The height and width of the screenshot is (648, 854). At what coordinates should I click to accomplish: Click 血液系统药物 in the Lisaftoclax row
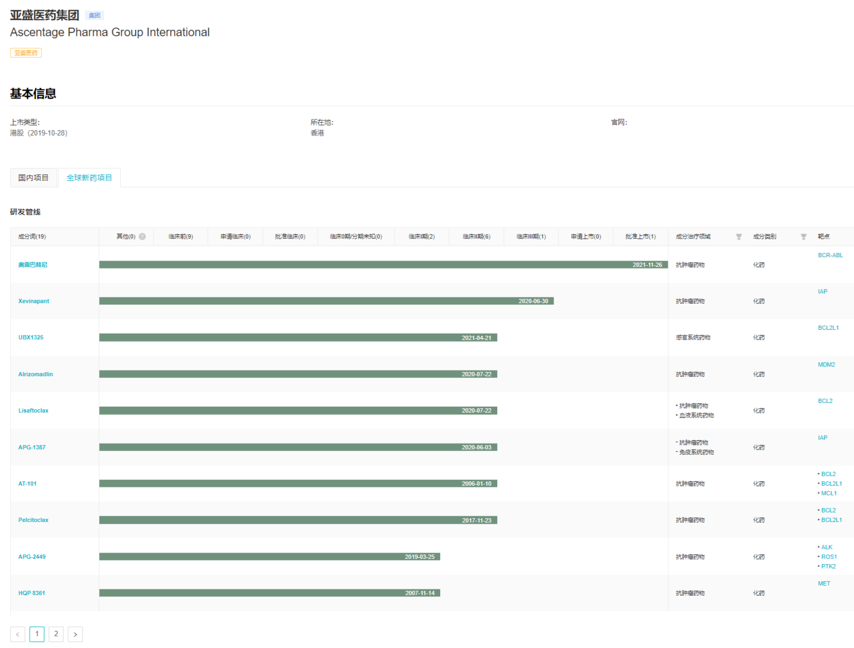(x=696, y=415)
